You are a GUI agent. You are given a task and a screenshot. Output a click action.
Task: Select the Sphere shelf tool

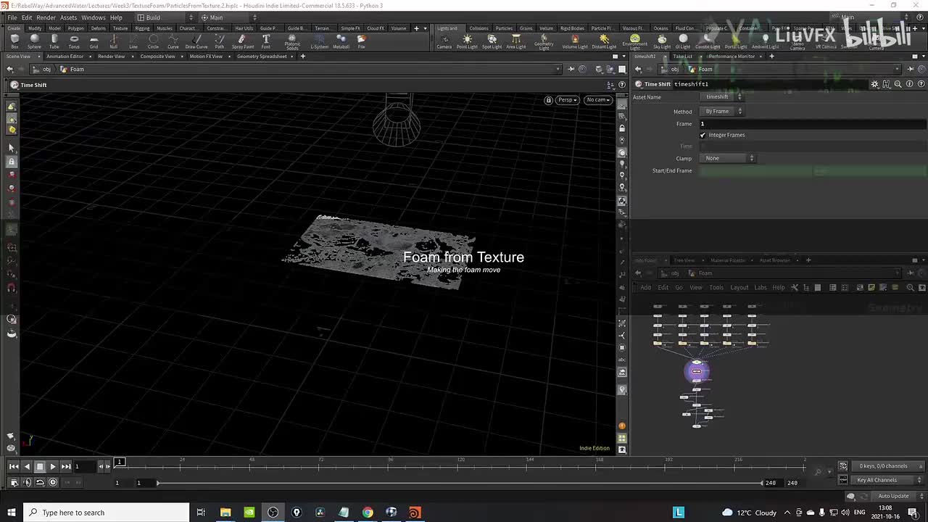coord(34,41)
